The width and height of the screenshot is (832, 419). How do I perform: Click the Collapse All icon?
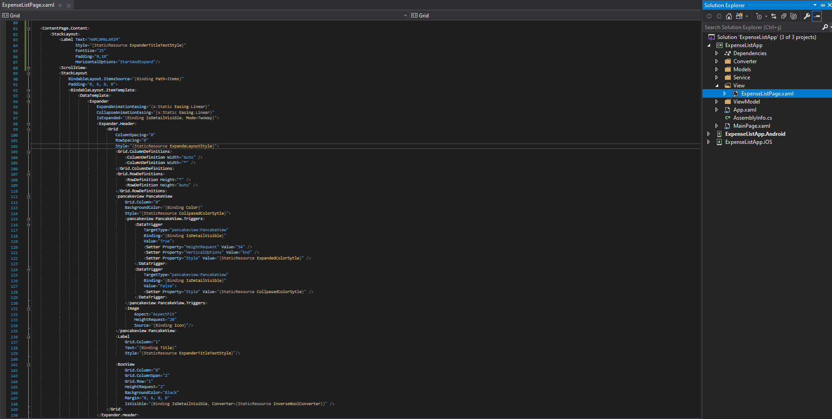(x=784, y=16)
